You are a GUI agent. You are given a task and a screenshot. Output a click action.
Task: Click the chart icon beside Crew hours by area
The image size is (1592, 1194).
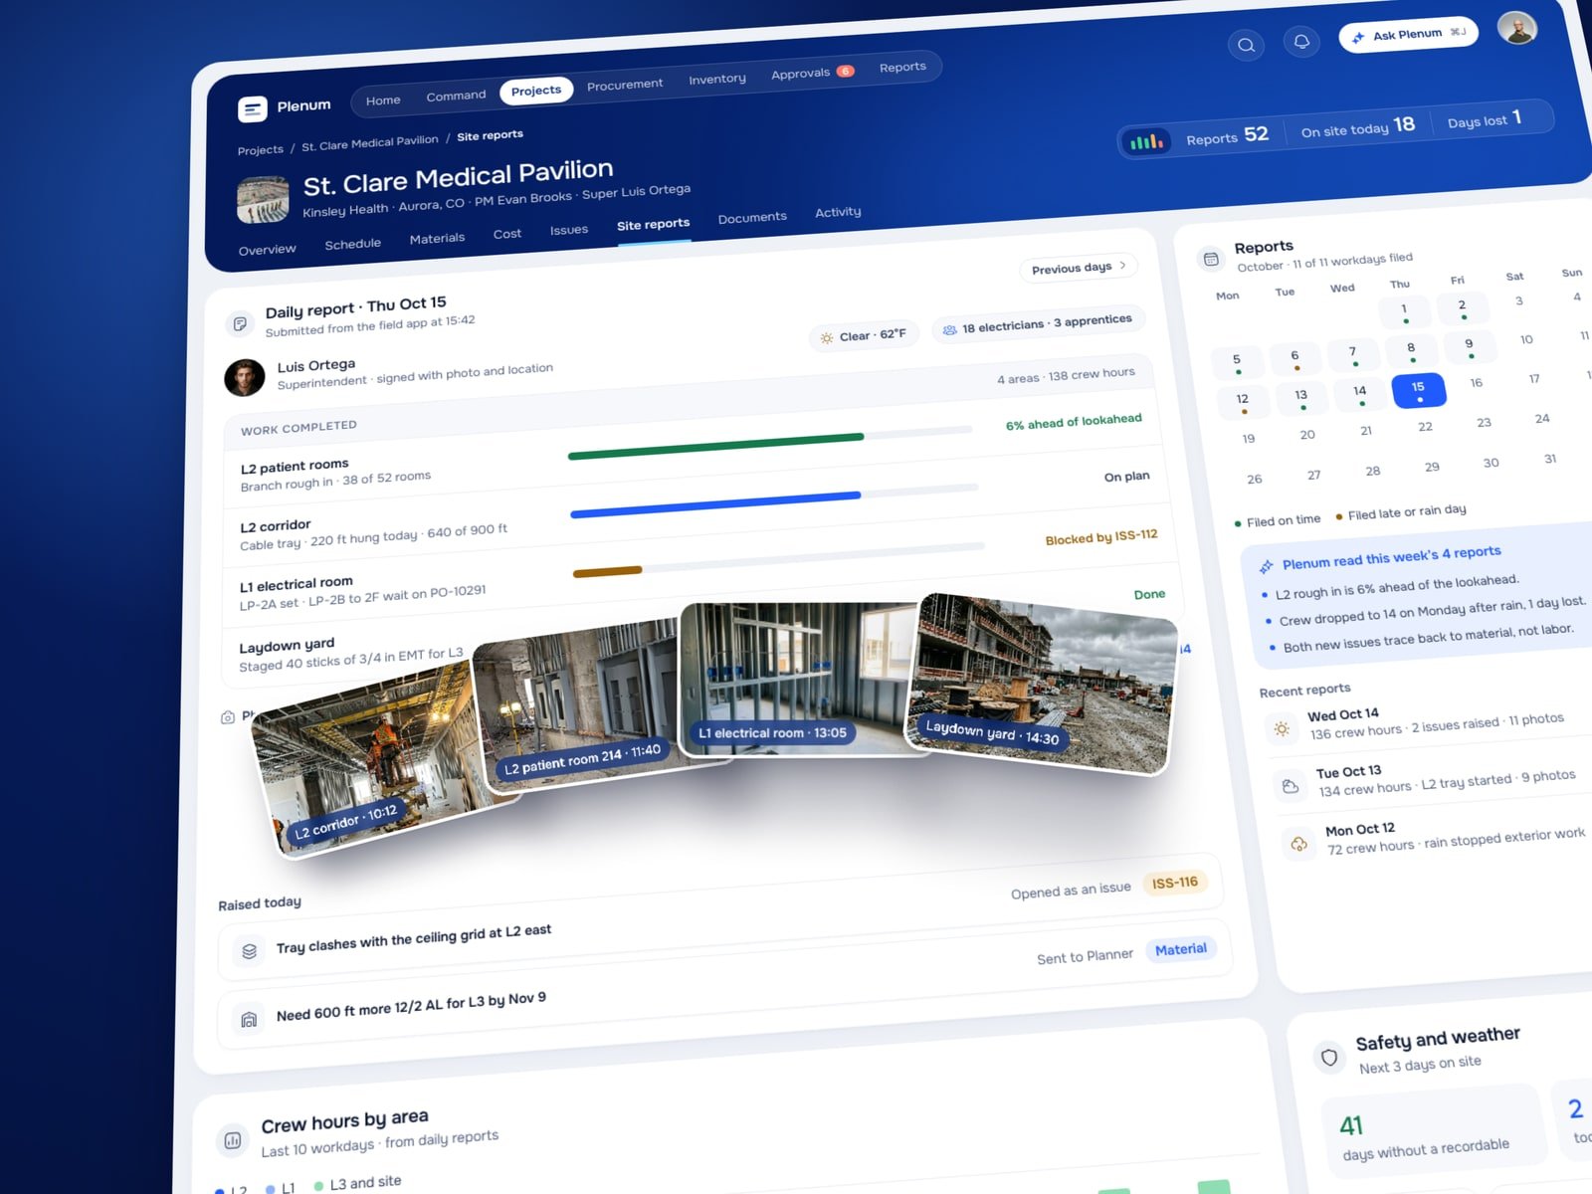(233, 1140)
